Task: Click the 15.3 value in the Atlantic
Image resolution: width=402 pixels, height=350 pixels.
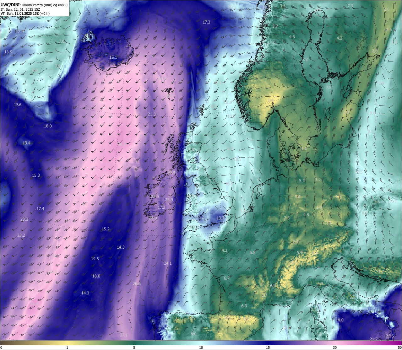Action: click(x=36, y=175)
